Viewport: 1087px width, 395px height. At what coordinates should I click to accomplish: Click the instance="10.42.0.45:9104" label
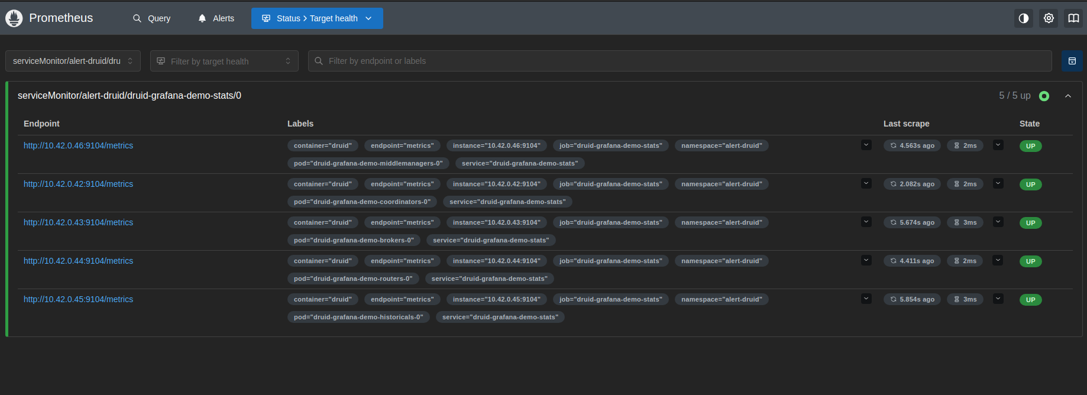click(497, 299)
